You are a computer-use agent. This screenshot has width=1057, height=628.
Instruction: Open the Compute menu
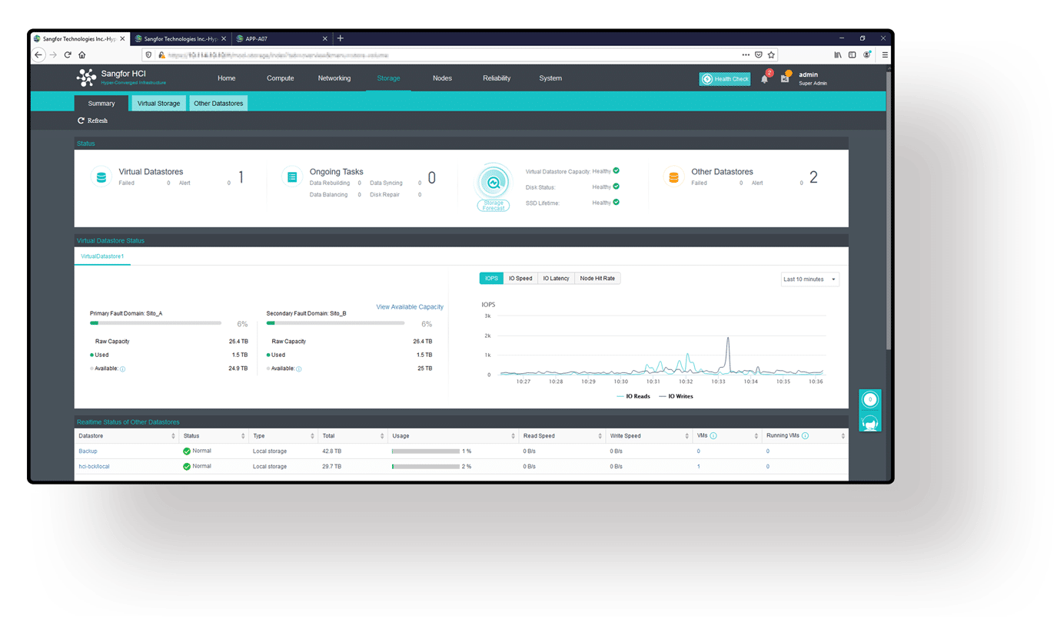pyautogui.click(x=280, y=78)
